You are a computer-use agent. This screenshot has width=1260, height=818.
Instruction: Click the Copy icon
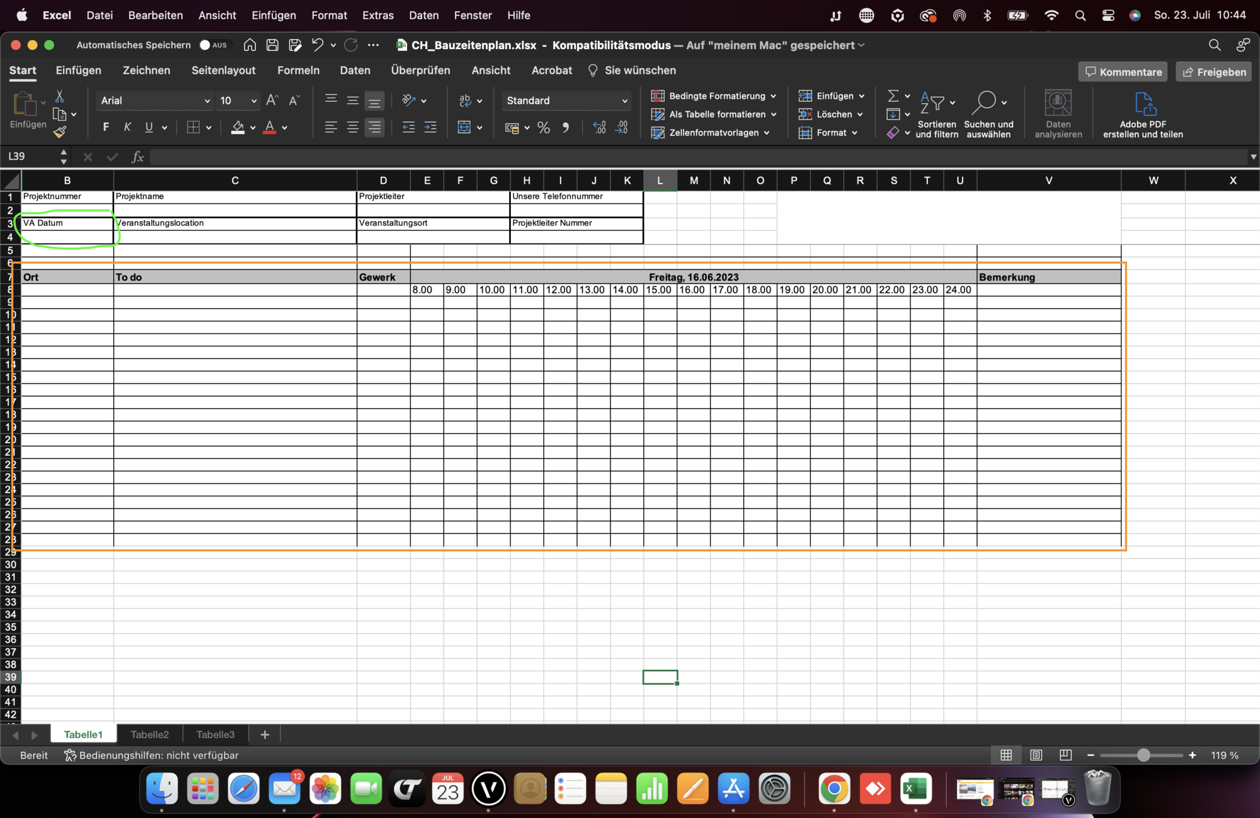pos(59,114)
